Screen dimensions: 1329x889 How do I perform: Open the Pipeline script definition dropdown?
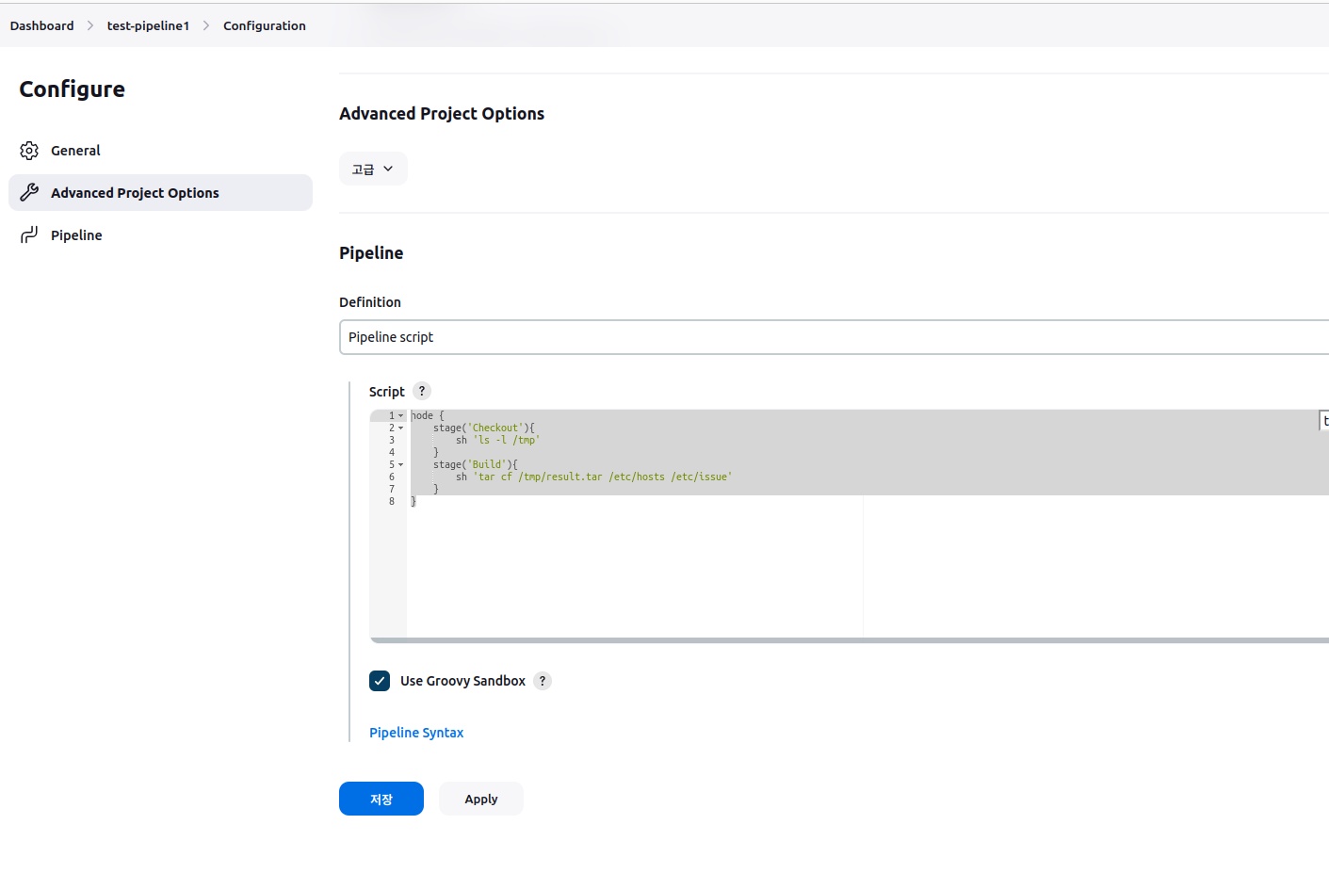pyautogui.click(x=834, y=337)
